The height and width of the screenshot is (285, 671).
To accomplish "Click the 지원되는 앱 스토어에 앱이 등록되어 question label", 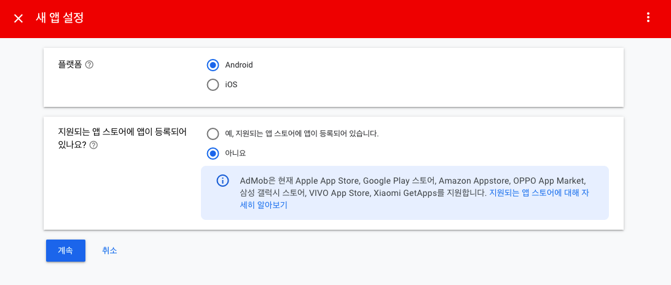I will pyautogui.click(x=122, y=131).
